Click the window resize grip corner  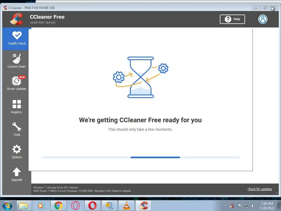pyautogui.click(x=277, y=193)
